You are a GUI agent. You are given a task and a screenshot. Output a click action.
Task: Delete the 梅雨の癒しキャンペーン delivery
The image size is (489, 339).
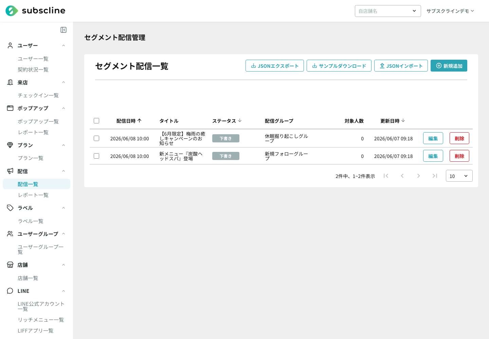click(x=459, y=138)
